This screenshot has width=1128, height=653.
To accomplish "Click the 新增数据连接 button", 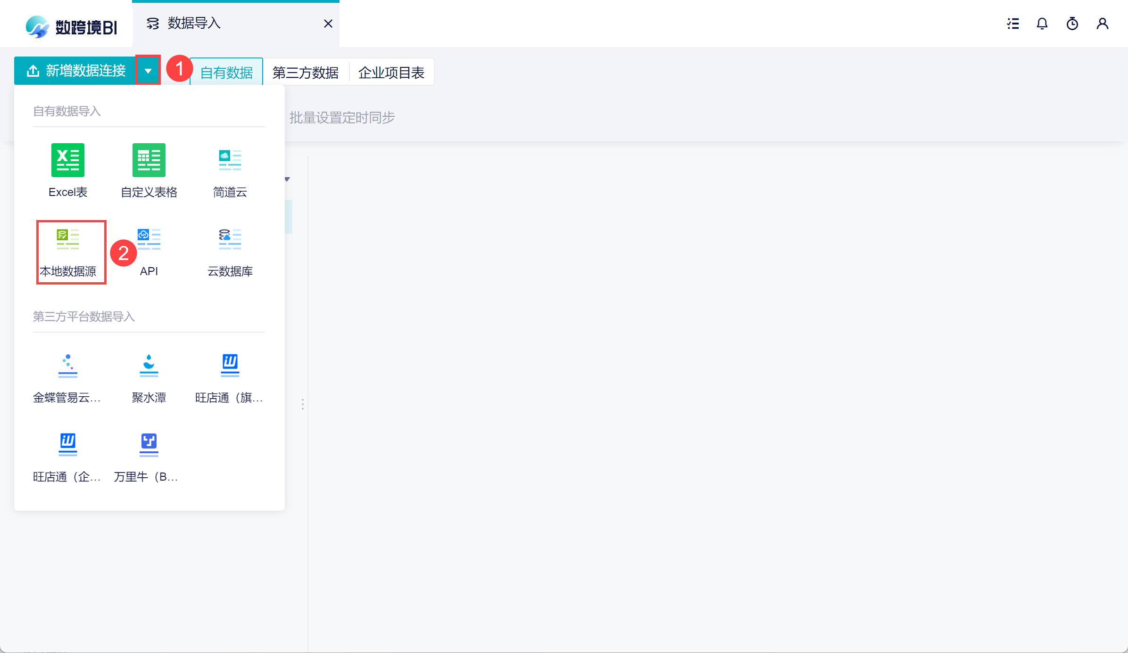I will click(75, 71).
